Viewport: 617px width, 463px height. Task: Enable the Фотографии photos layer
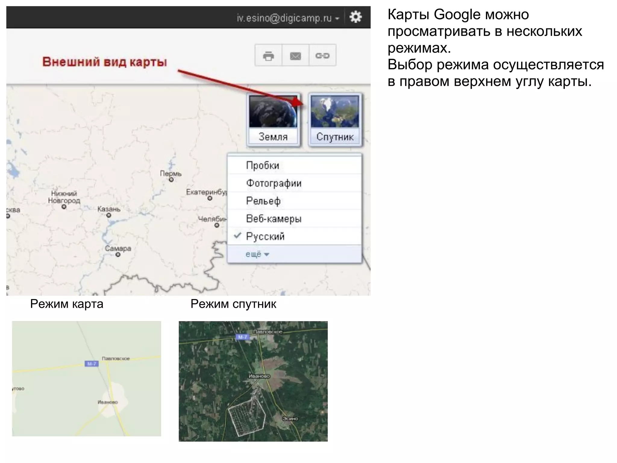(274, 183)
